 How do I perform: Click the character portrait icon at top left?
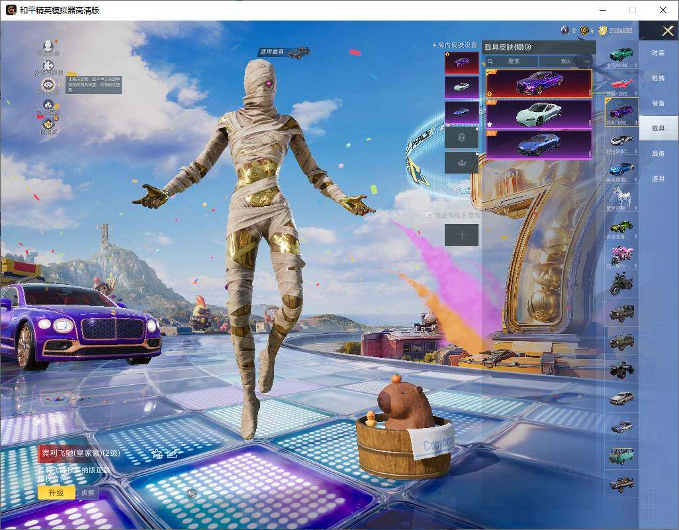48,46
